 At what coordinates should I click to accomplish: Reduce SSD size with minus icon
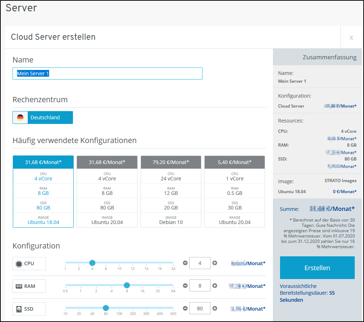185,309
